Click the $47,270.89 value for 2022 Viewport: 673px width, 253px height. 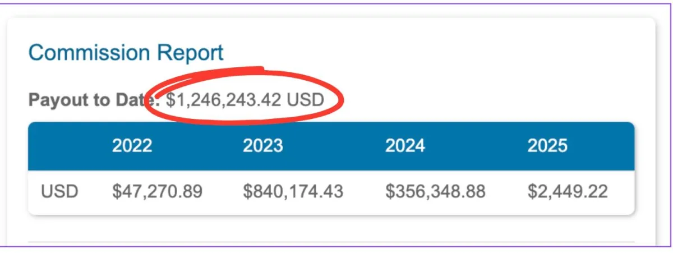pos(157,192)
